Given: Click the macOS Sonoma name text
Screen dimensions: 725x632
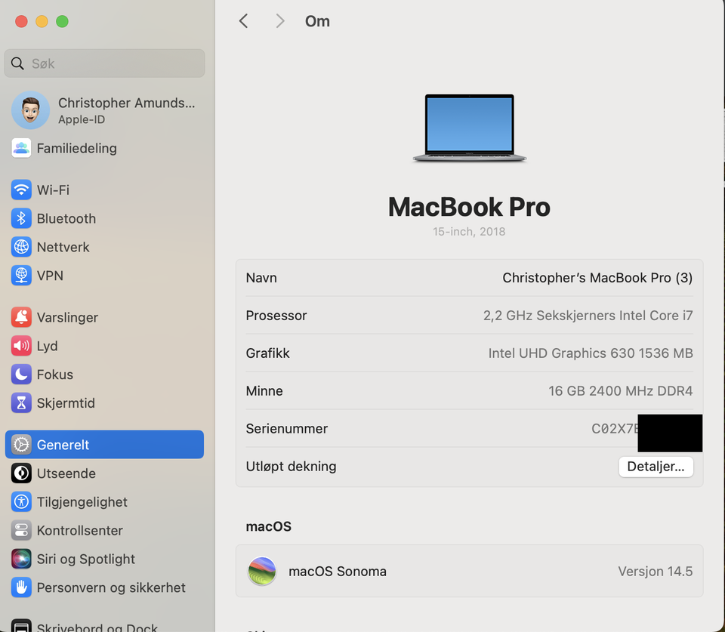Looking at the screenshot, I should (338, 572).
